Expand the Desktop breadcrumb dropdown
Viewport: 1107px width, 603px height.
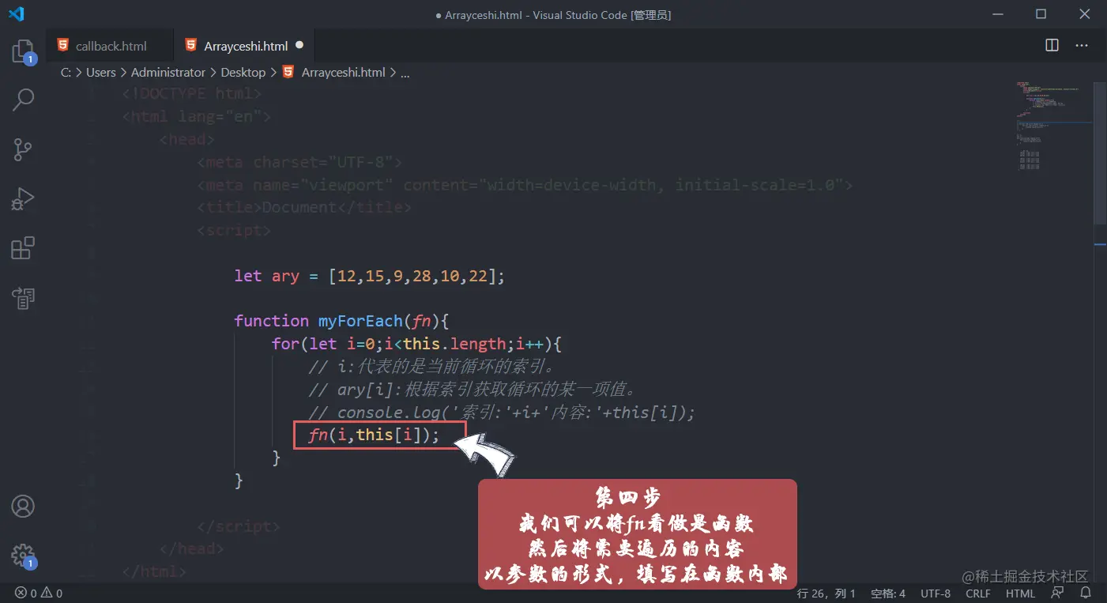tap(243, 72)
